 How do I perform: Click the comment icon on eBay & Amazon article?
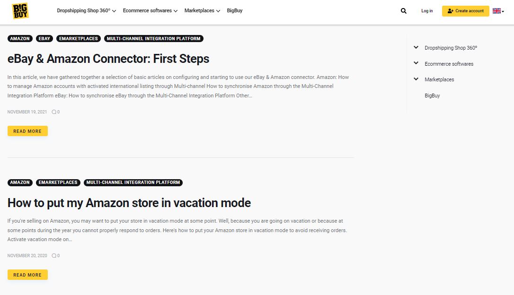pos(54,112)
